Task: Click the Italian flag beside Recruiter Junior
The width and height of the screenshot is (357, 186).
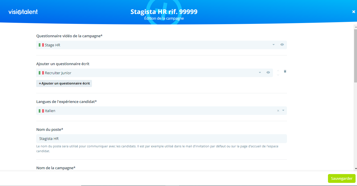Action: coord(41,73)
